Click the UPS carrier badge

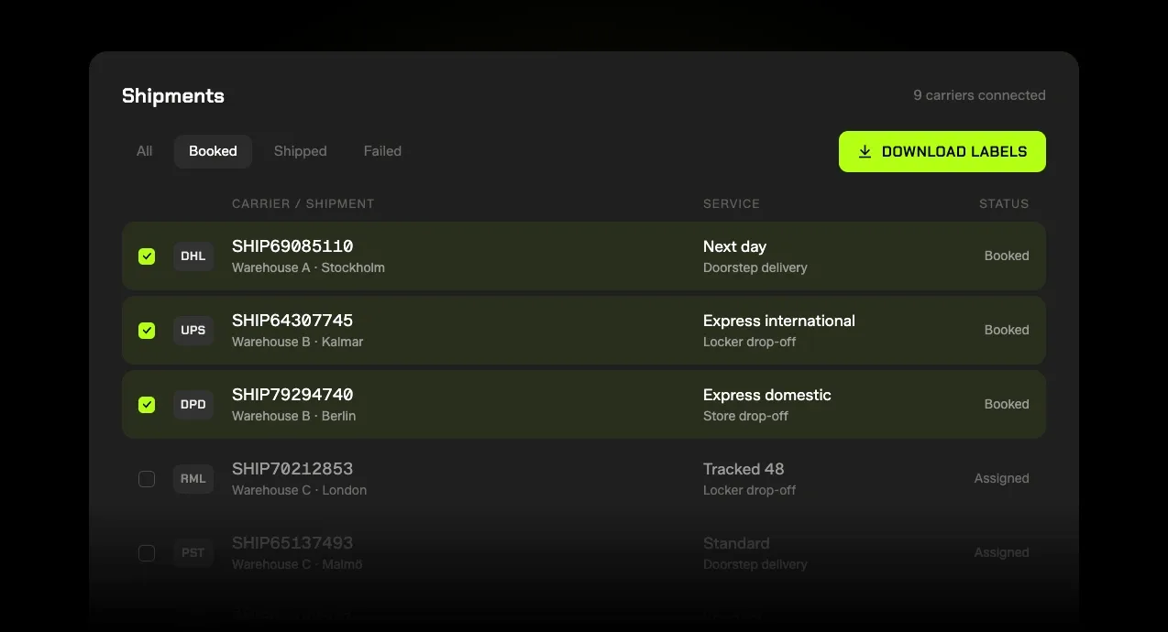click(193, 331)
